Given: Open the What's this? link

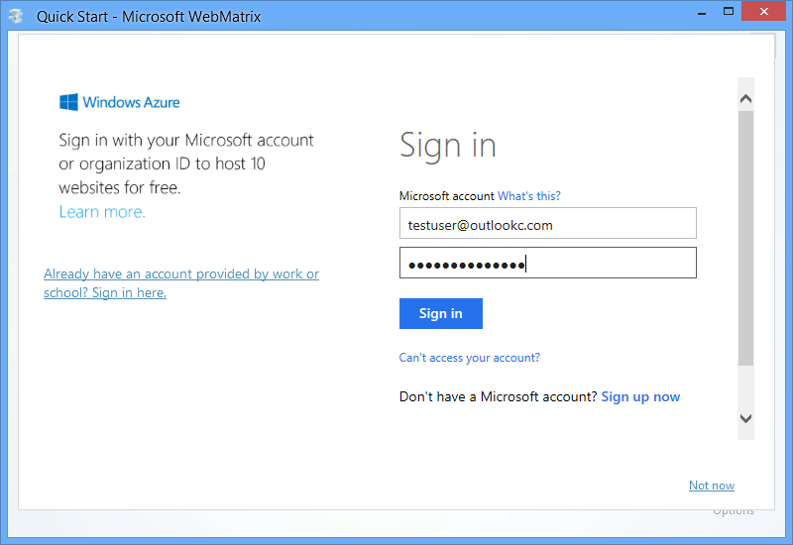Looking at the screenshot, I should tap(529, 196).
